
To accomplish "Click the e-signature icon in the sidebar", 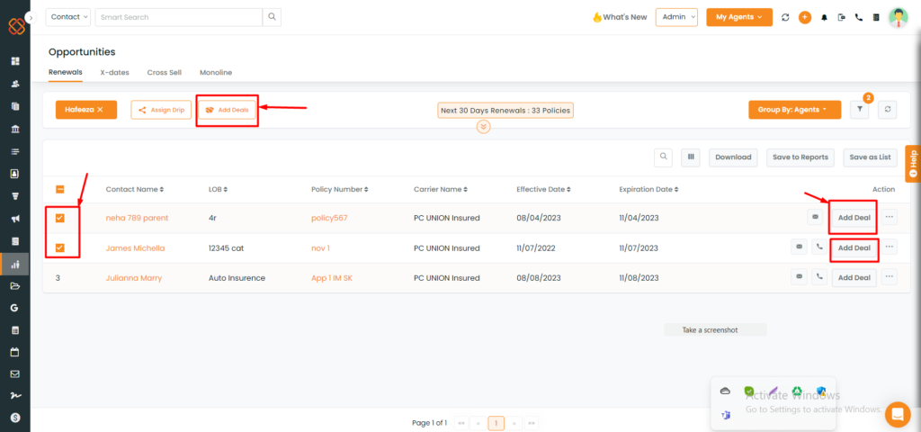I will pos(15,396).
